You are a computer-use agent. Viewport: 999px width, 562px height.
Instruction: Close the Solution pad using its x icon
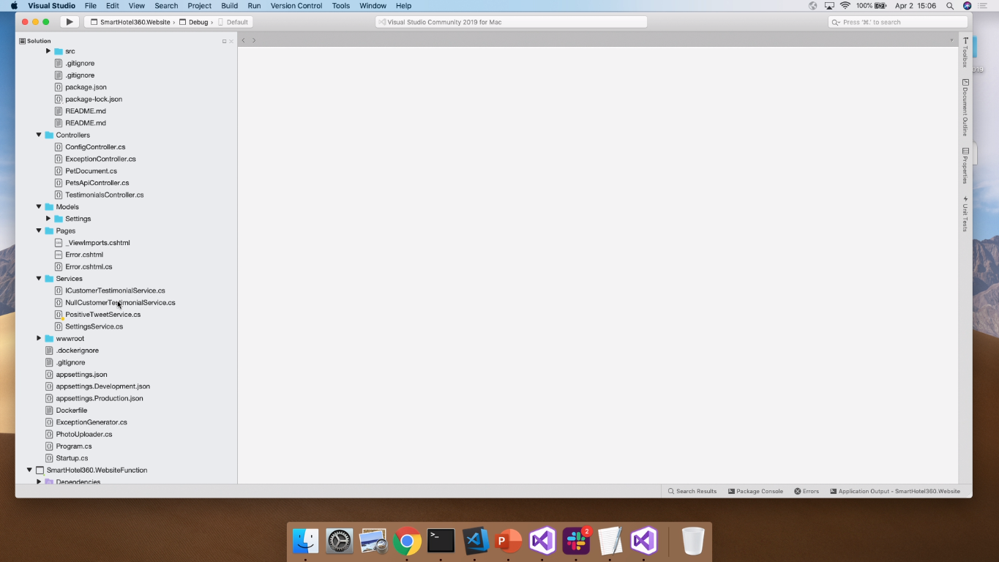[x=231, y=41]
